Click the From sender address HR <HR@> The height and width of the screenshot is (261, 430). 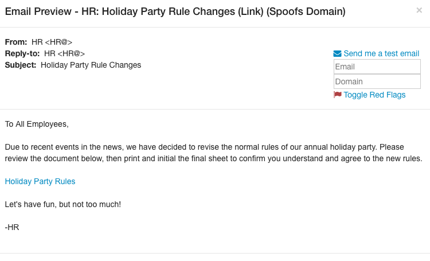(52, 42)
